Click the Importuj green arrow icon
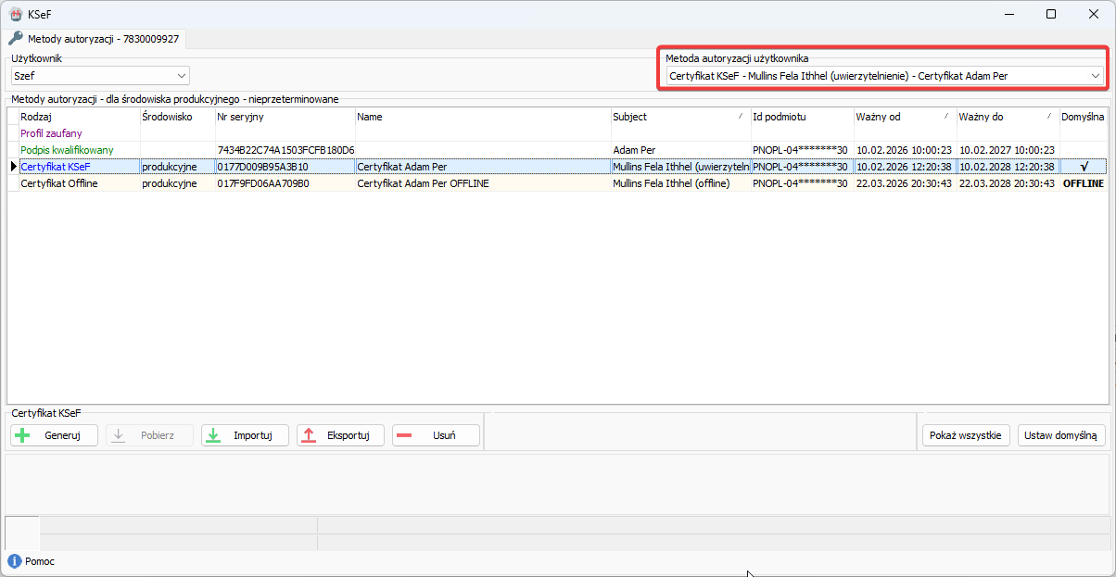1116x577 pixels. [213, 435]
